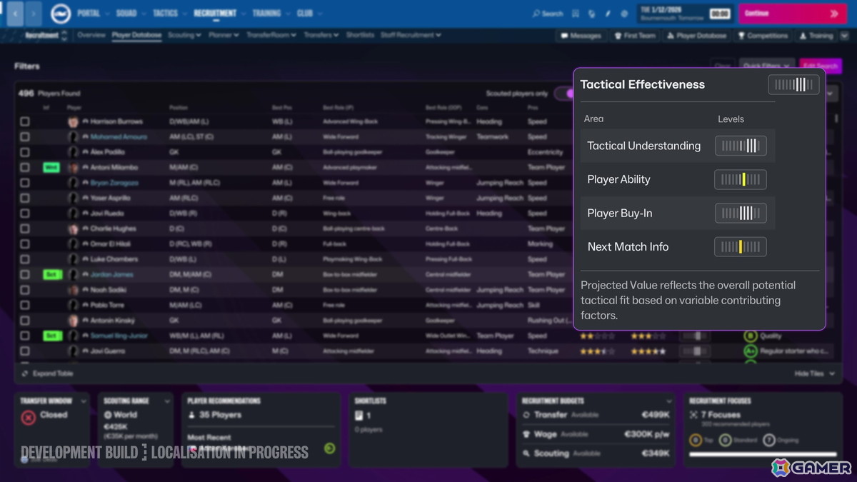Click the Top focus circle icon
Viewport: 857px width, 482px height.
[696, 440]
